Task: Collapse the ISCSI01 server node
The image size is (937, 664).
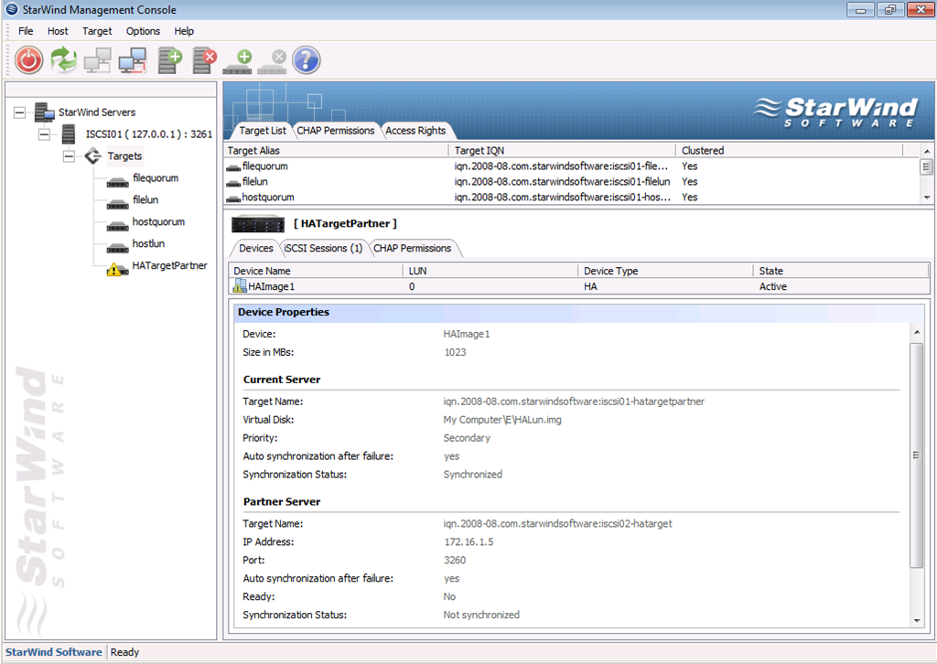Action: click(44, 134)
